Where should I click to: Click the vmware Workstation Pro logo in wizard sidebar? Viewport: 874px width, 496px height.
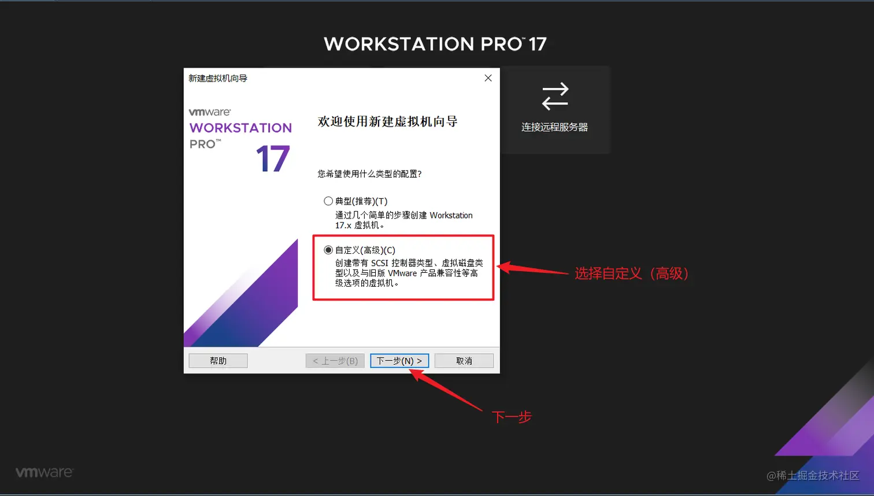239,128
